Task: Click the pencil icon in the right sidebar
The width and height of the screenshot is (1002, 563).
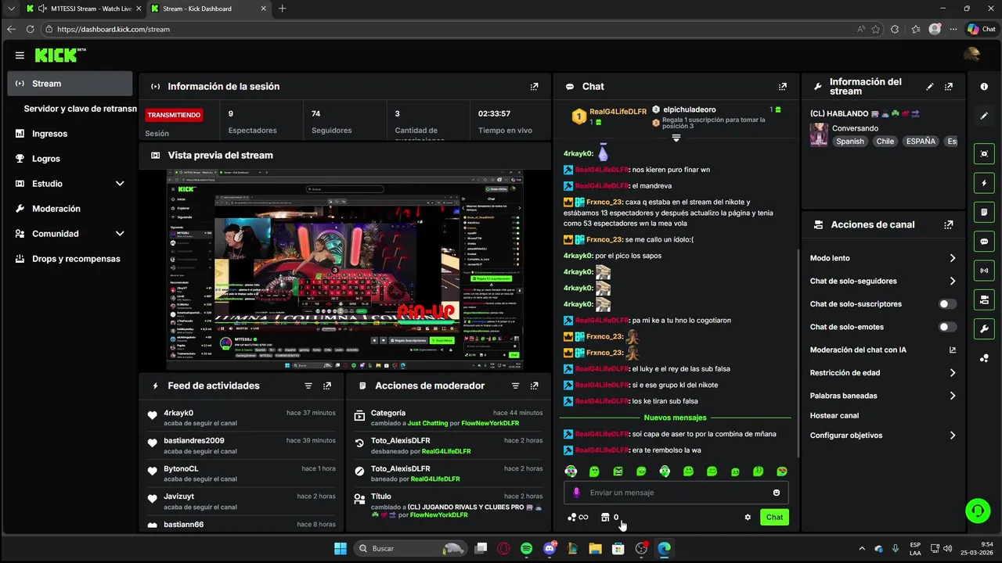Action: pos(984,116)
